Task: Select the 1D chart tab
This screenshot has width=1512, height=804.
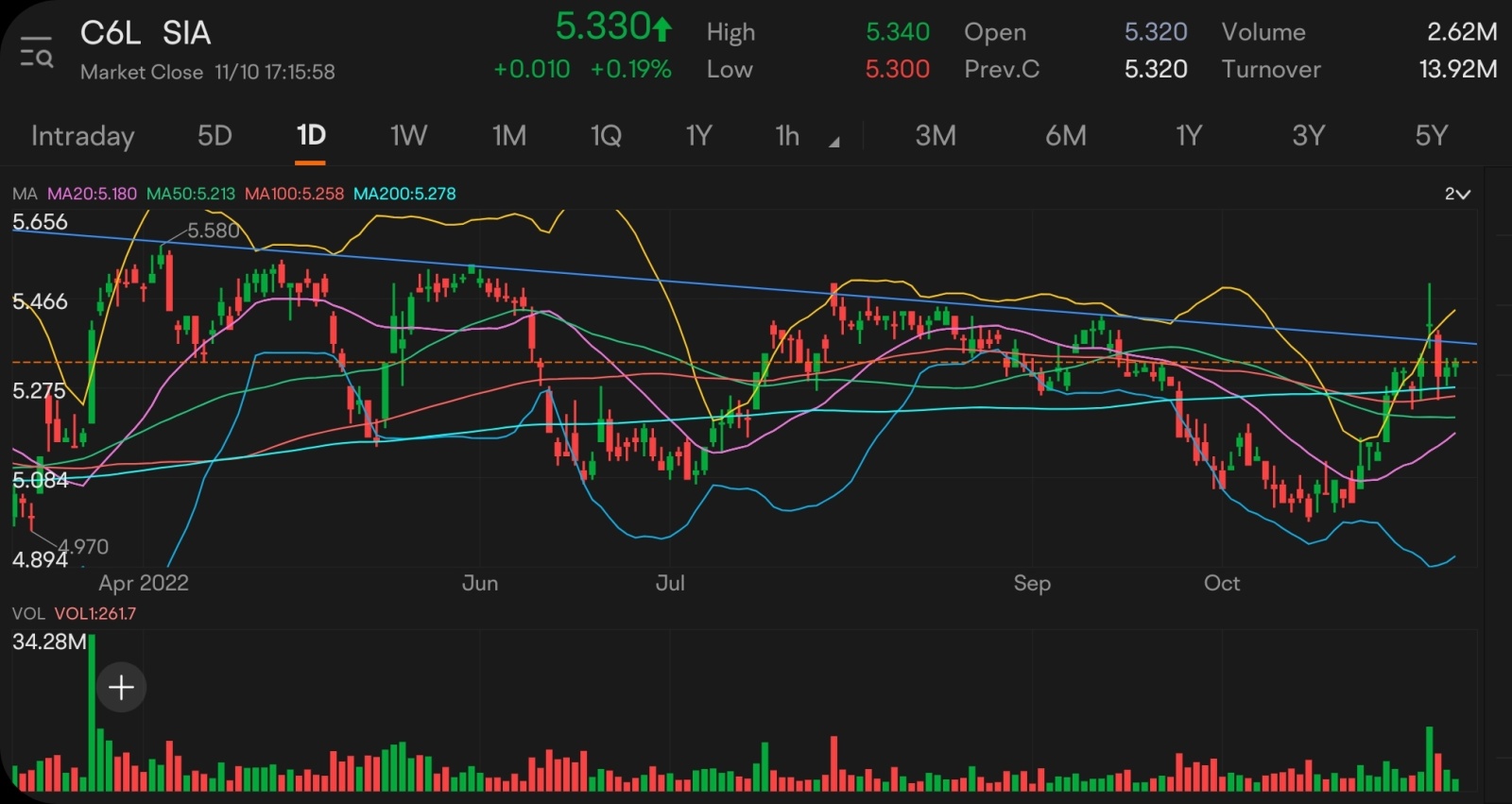Action: [x=311, y=136]
